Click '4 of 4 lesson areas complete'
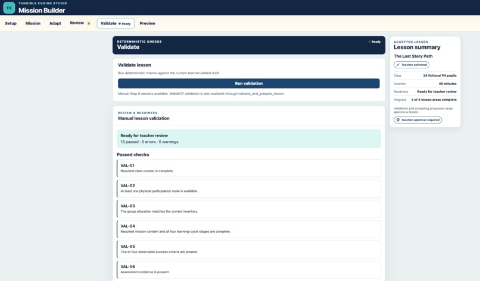The width and height of the screenshot is (480, 281). pyautogui.click(x=434, y=100)
